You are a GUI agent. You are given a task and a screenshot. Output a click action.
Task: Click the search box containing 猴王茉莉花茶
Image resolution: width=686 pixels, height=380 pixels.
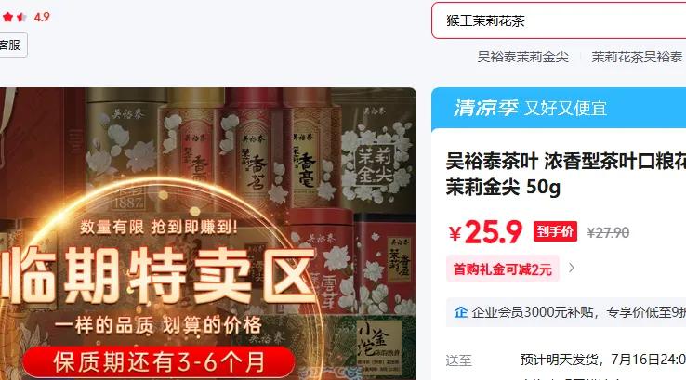coord(559,20)
